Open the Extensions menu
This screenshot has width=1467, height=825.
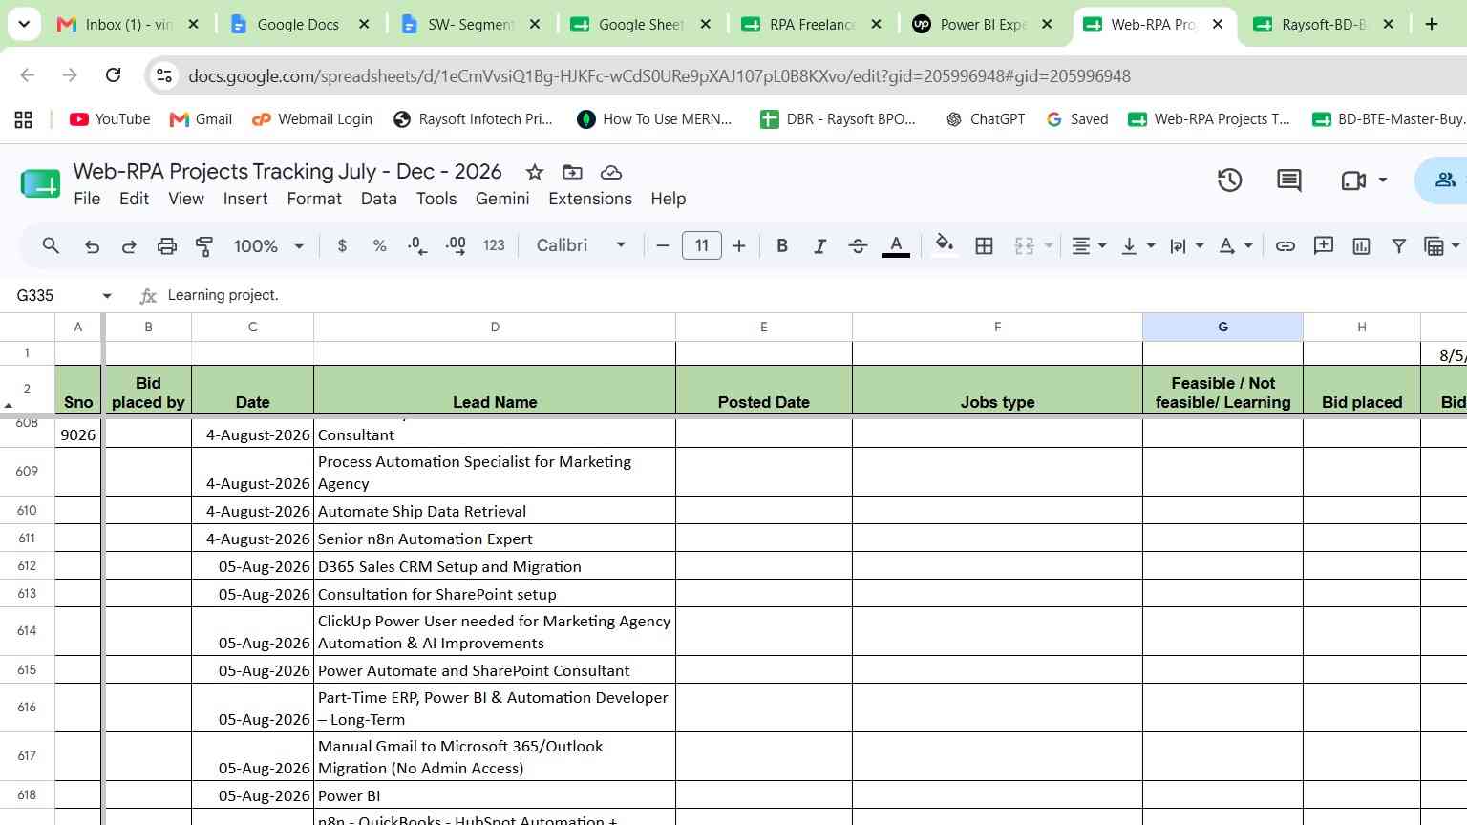589,199
